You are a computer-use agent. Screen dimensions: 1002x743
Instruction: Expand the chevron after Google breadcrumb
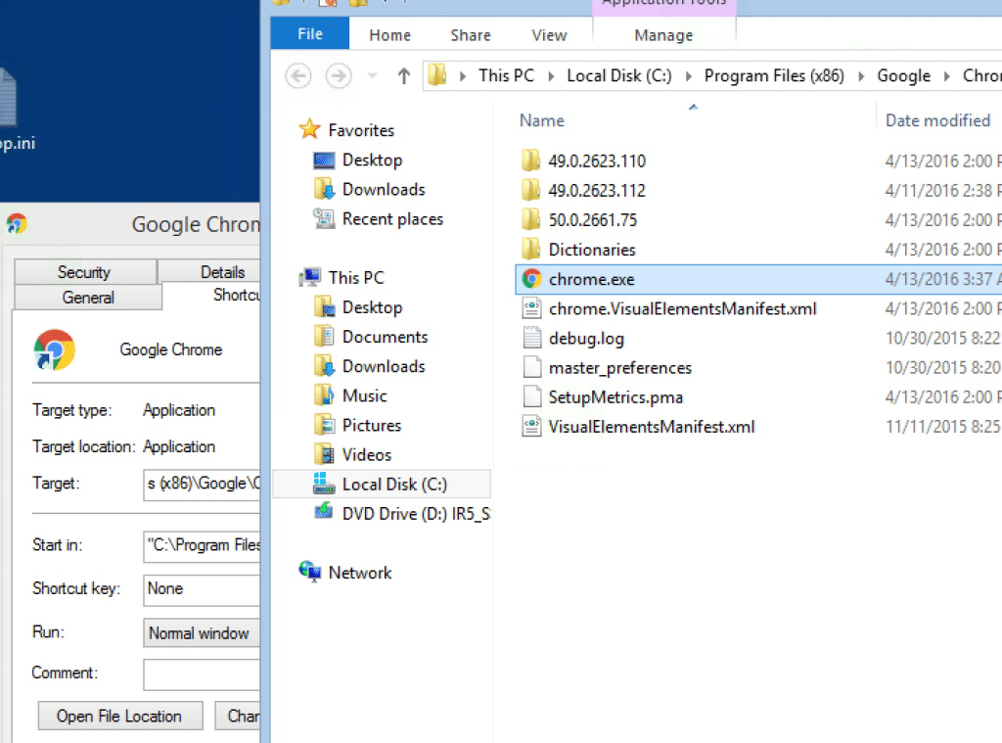click(947, 76)
